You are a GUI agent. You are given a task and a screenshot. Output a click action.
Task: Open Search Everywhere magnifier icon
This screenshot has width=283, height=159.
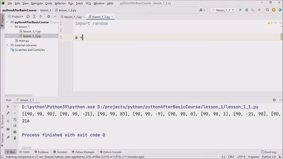tap(267, 10)
